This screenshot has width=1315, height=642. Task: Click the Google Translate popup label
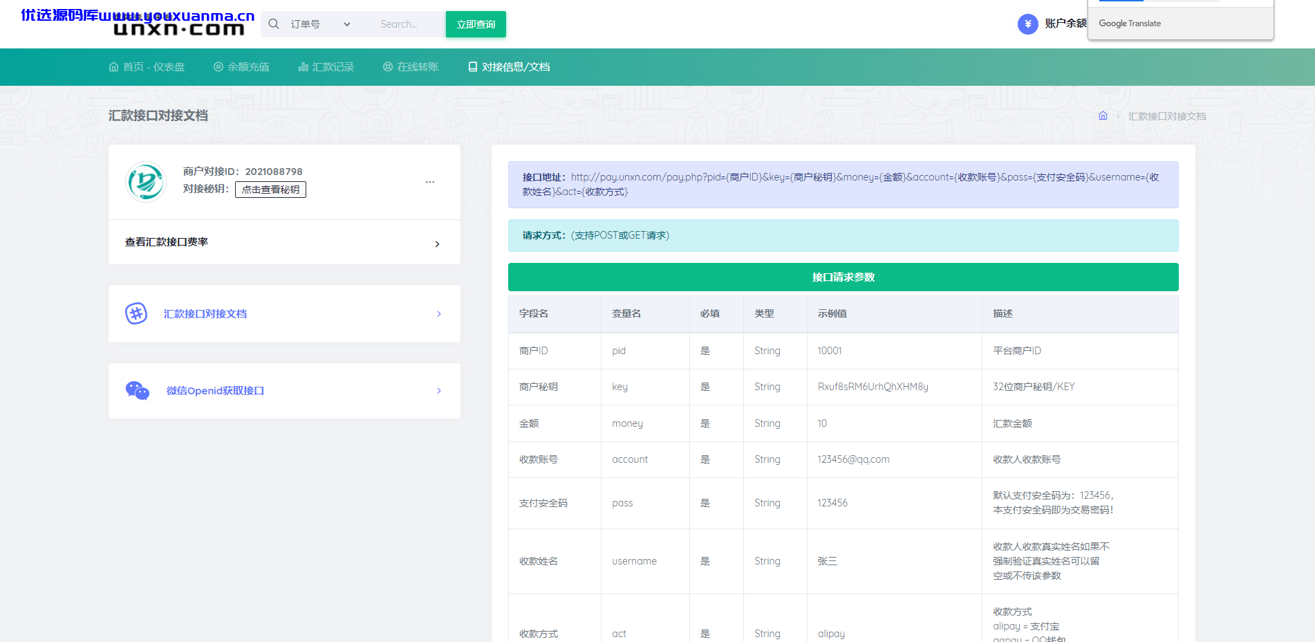(1130, 24)
